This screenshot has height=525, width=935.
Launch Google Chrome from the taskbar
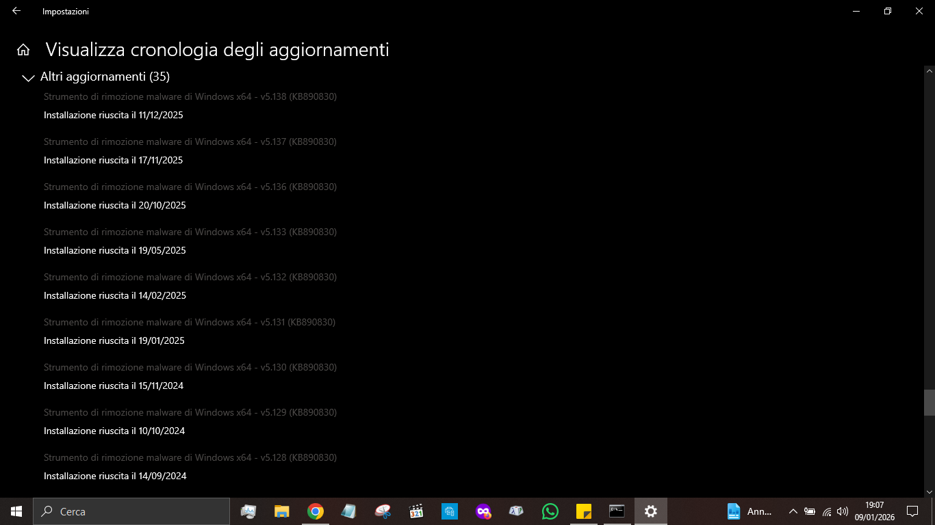click(316, 511)
